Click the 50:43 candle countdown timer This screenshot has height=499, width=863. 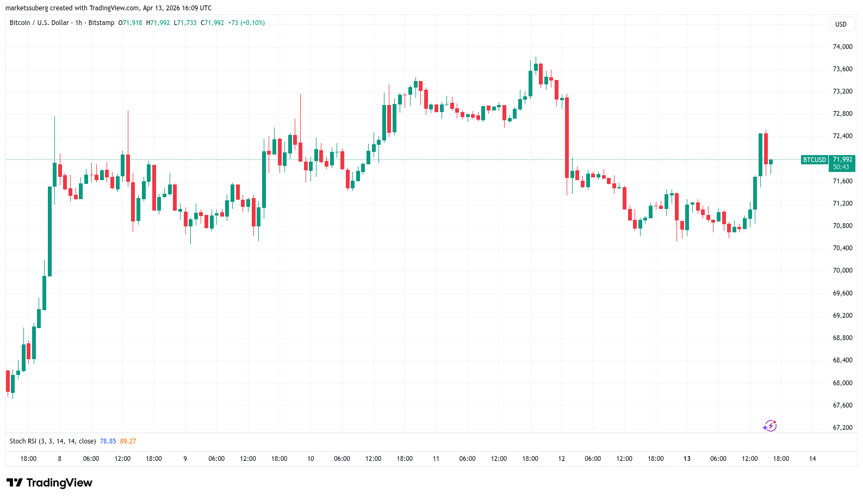841,167
